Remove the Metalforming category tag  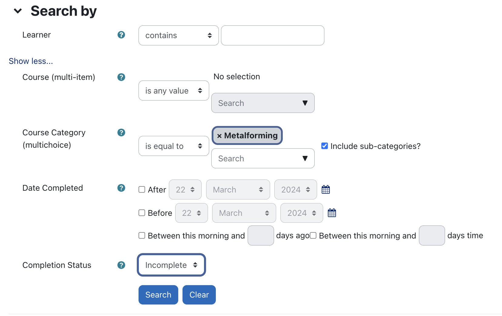pos(219,136)
